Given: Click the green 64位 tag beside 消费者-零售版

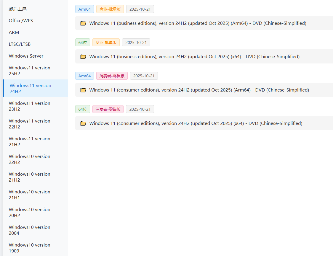Looking at the screenshot, I should point(82,109).
